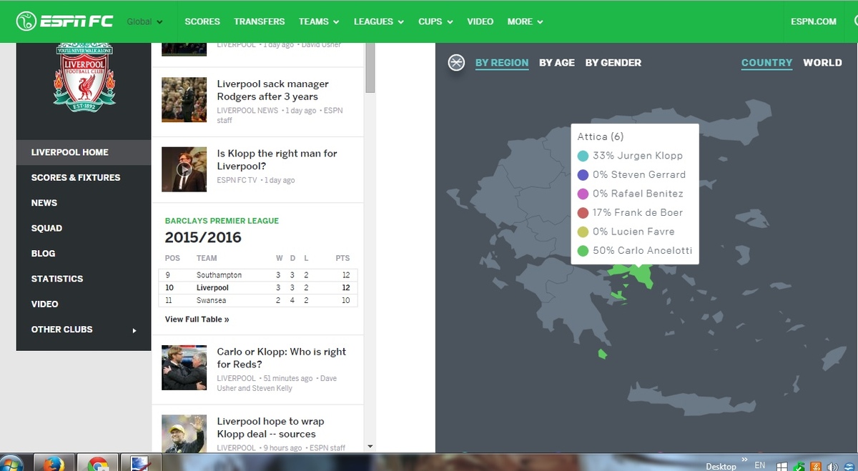Click the Lucien Favre yellow swatch

pos(583,232)
